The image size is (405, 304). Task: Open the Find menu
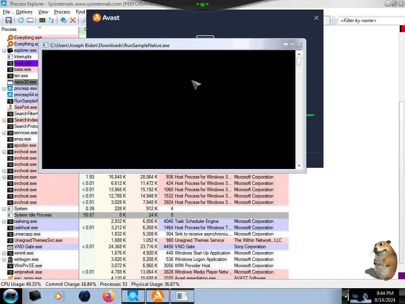pyautogui.click(x=80, y=12)
